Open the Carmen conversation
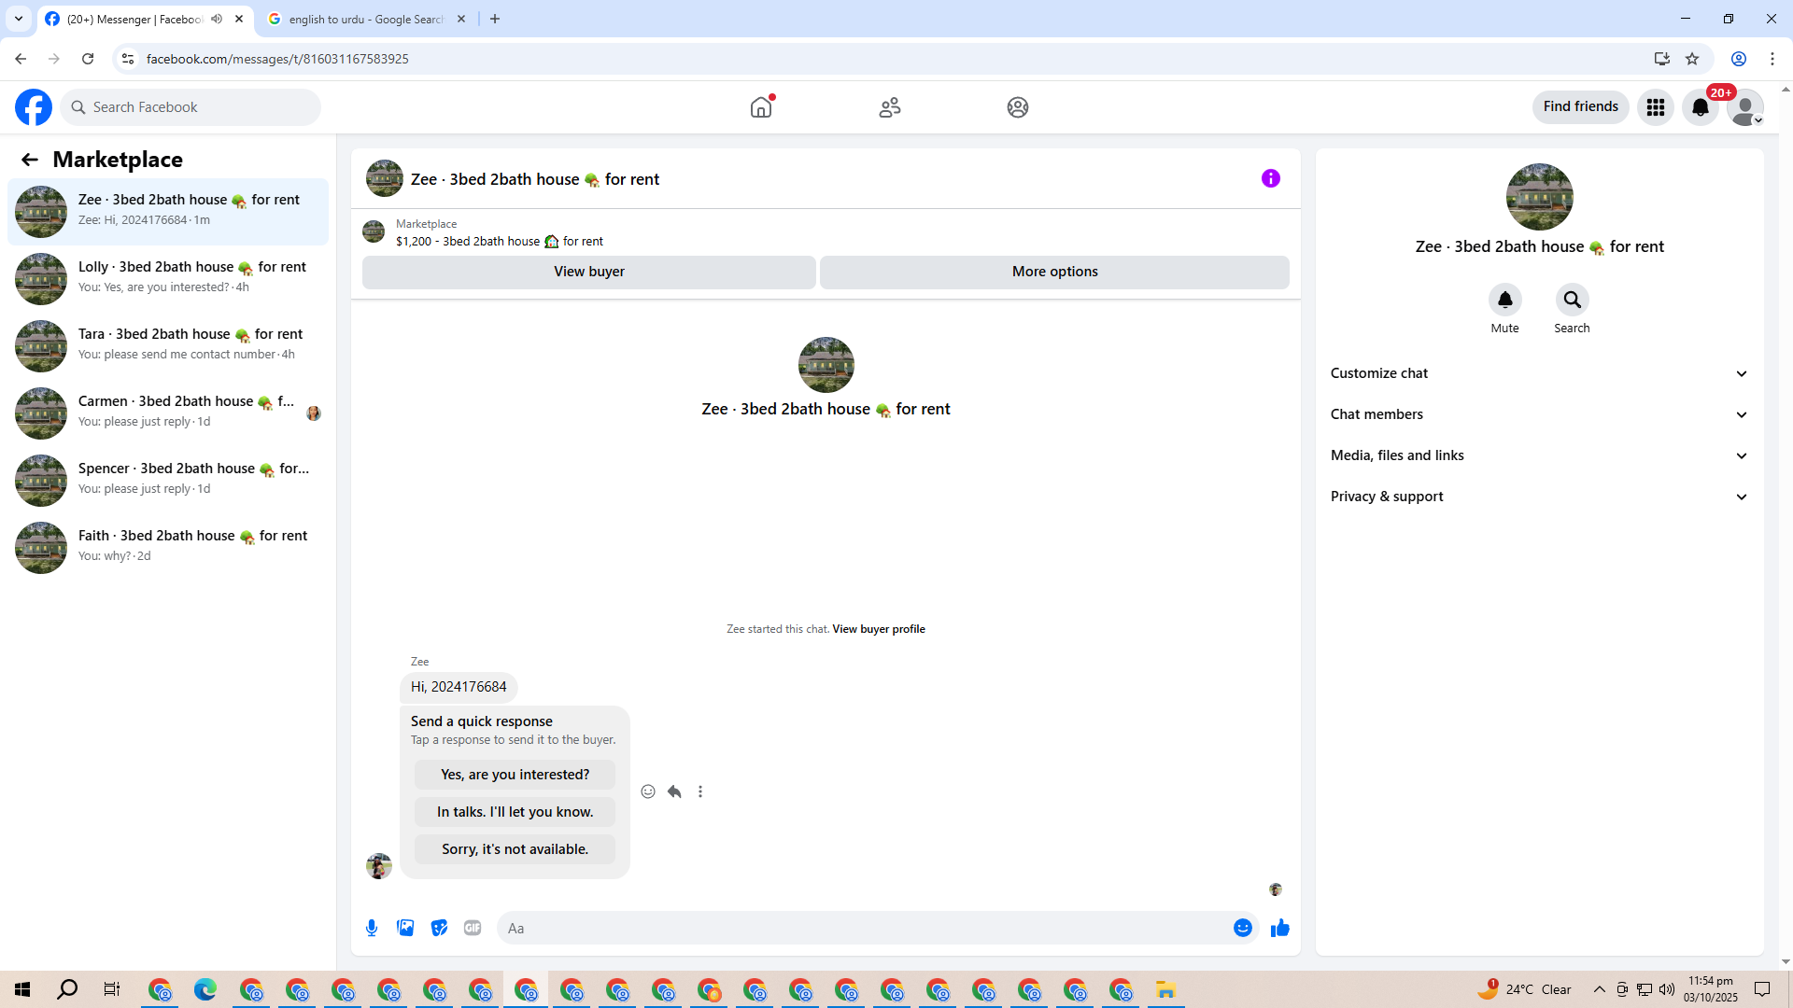 tap(168, 413)
